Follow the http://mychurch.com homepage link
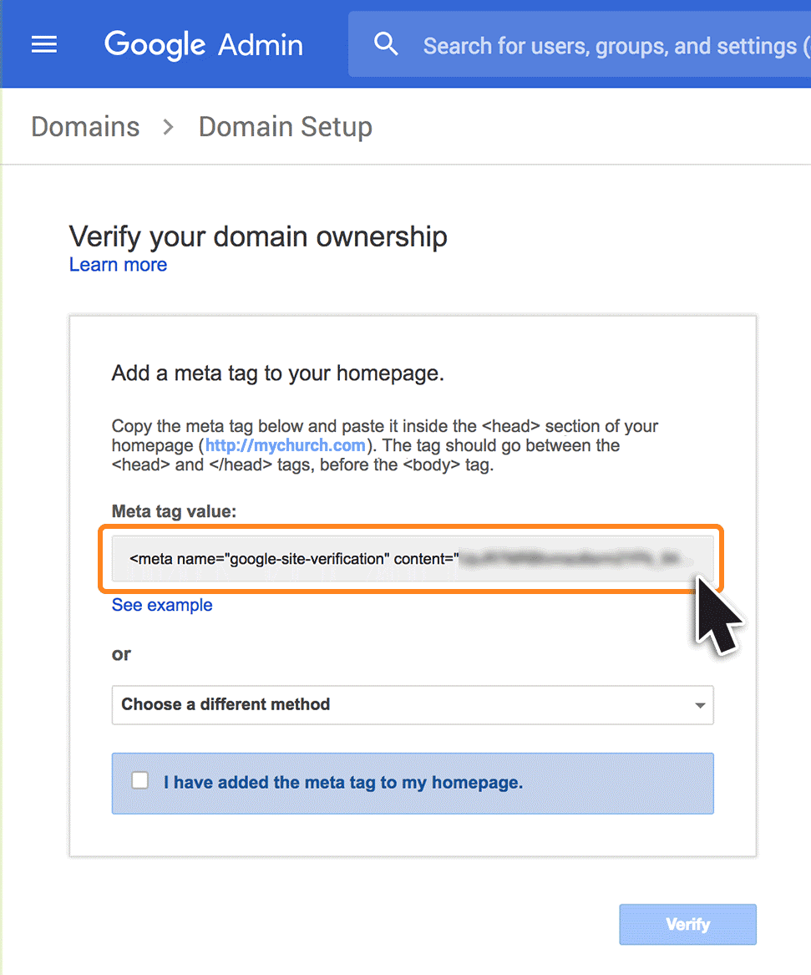Viewport: 811px width, 975px height. point(285,445)
